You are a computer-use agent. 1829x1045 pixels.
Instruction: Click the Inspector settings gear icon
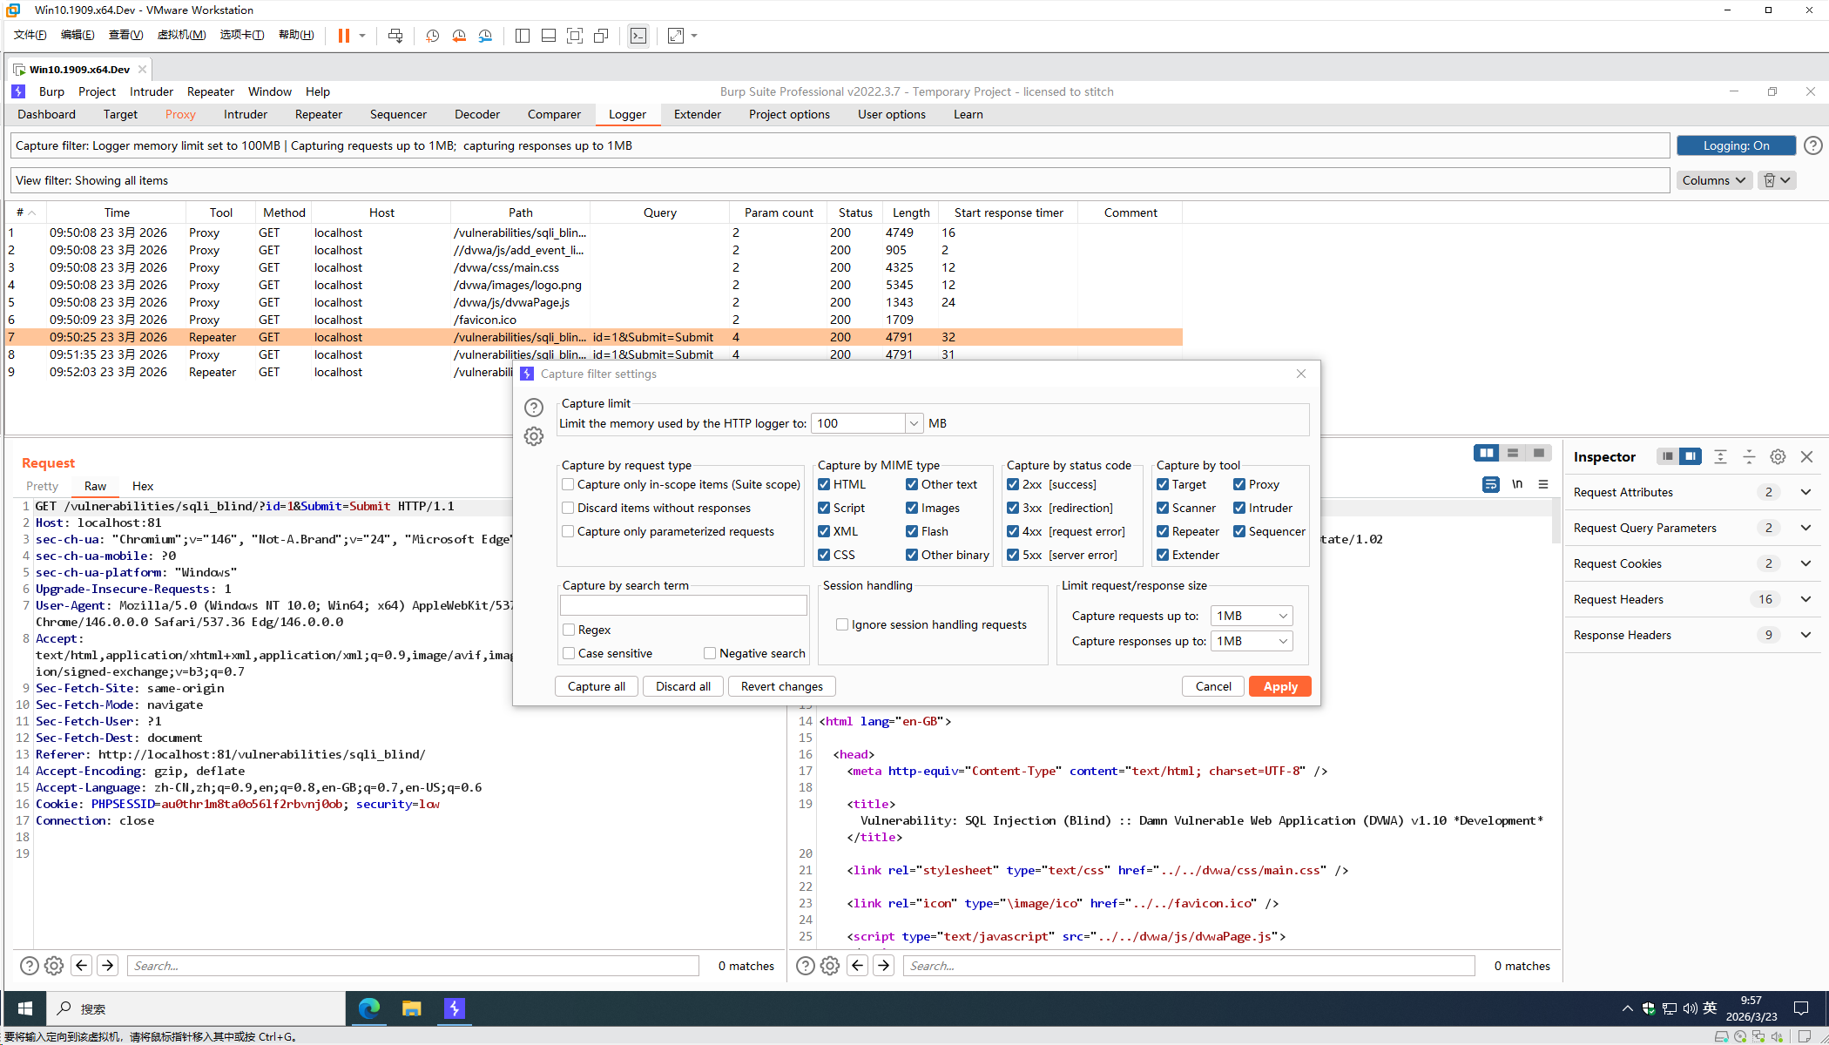point(1778,456)
